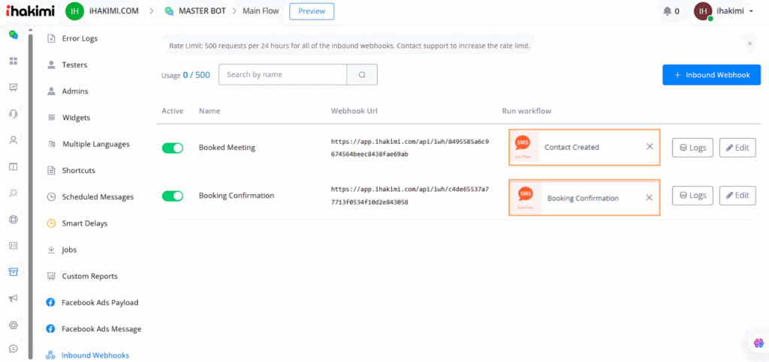Open the megaphone broadcast icon in sidebar

pyautogui.click(x=13, y=298)
